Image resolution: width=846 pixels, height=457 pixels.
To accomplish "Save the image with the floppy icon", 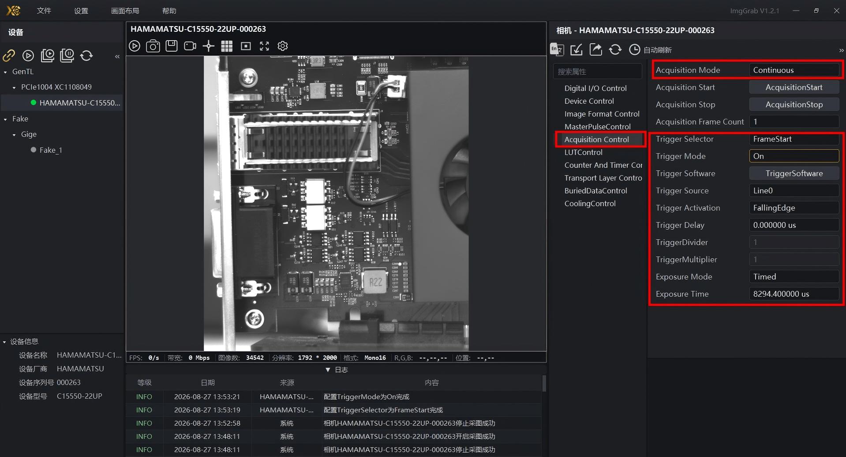I will coord(172,46).
